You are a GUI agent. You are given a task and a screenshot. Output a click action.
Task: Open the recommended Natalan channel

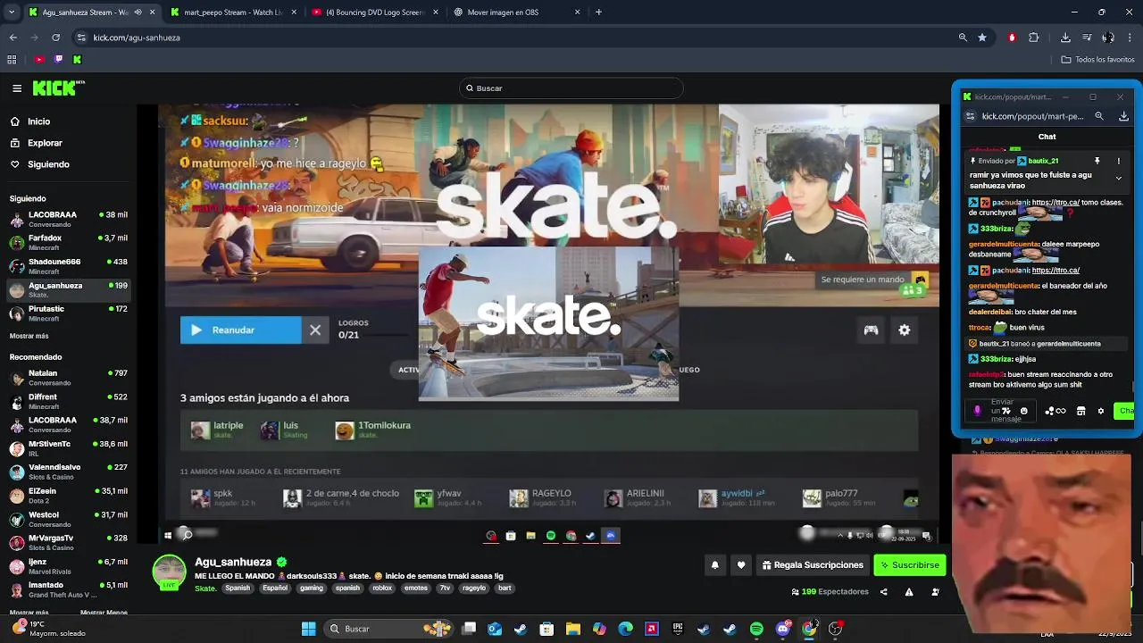coord(68,377)
